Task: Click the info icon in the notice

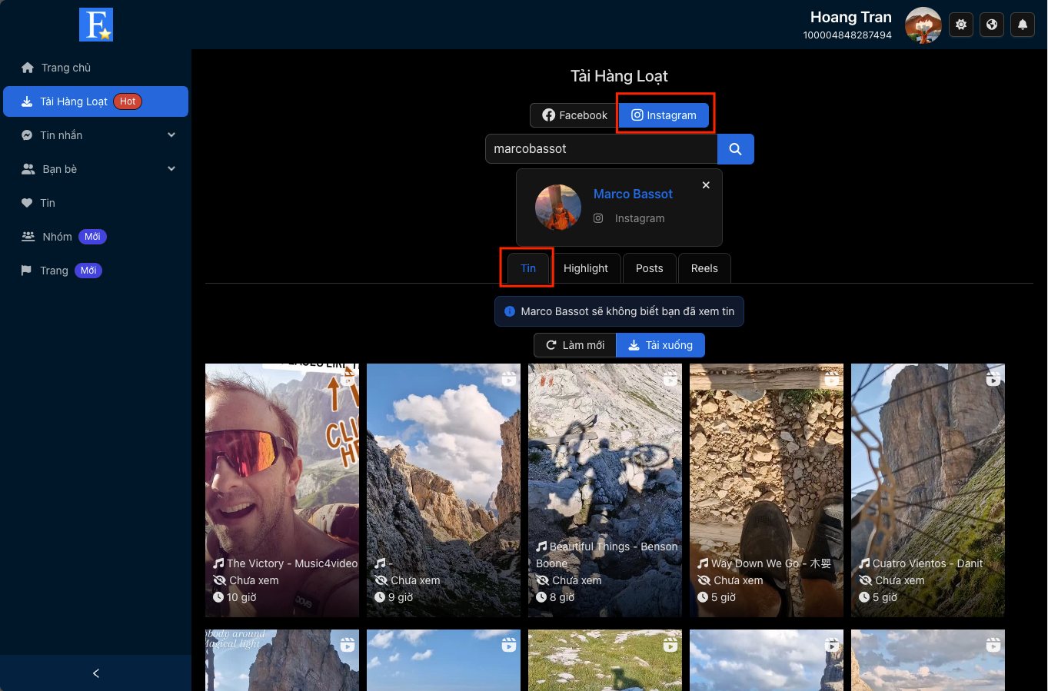Action: [509, 311]
